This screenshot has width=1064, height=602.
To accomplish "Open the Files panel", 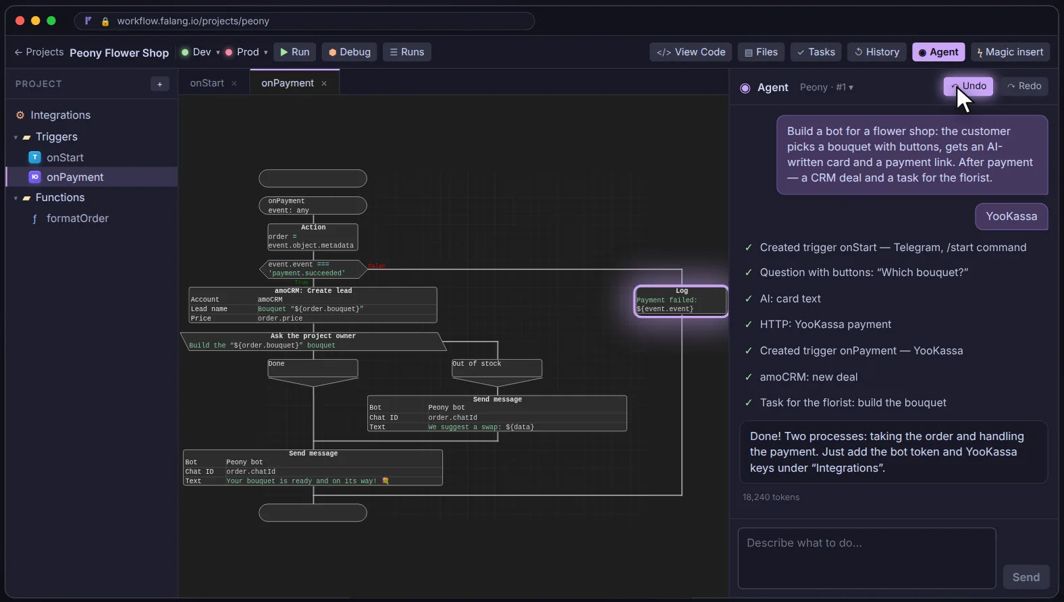I will (761, 52).
